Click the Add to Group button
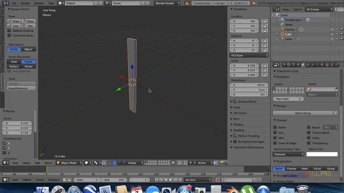The width and height of the screenshot is (344, 193). pyautogui.click(x=303, y=113)
